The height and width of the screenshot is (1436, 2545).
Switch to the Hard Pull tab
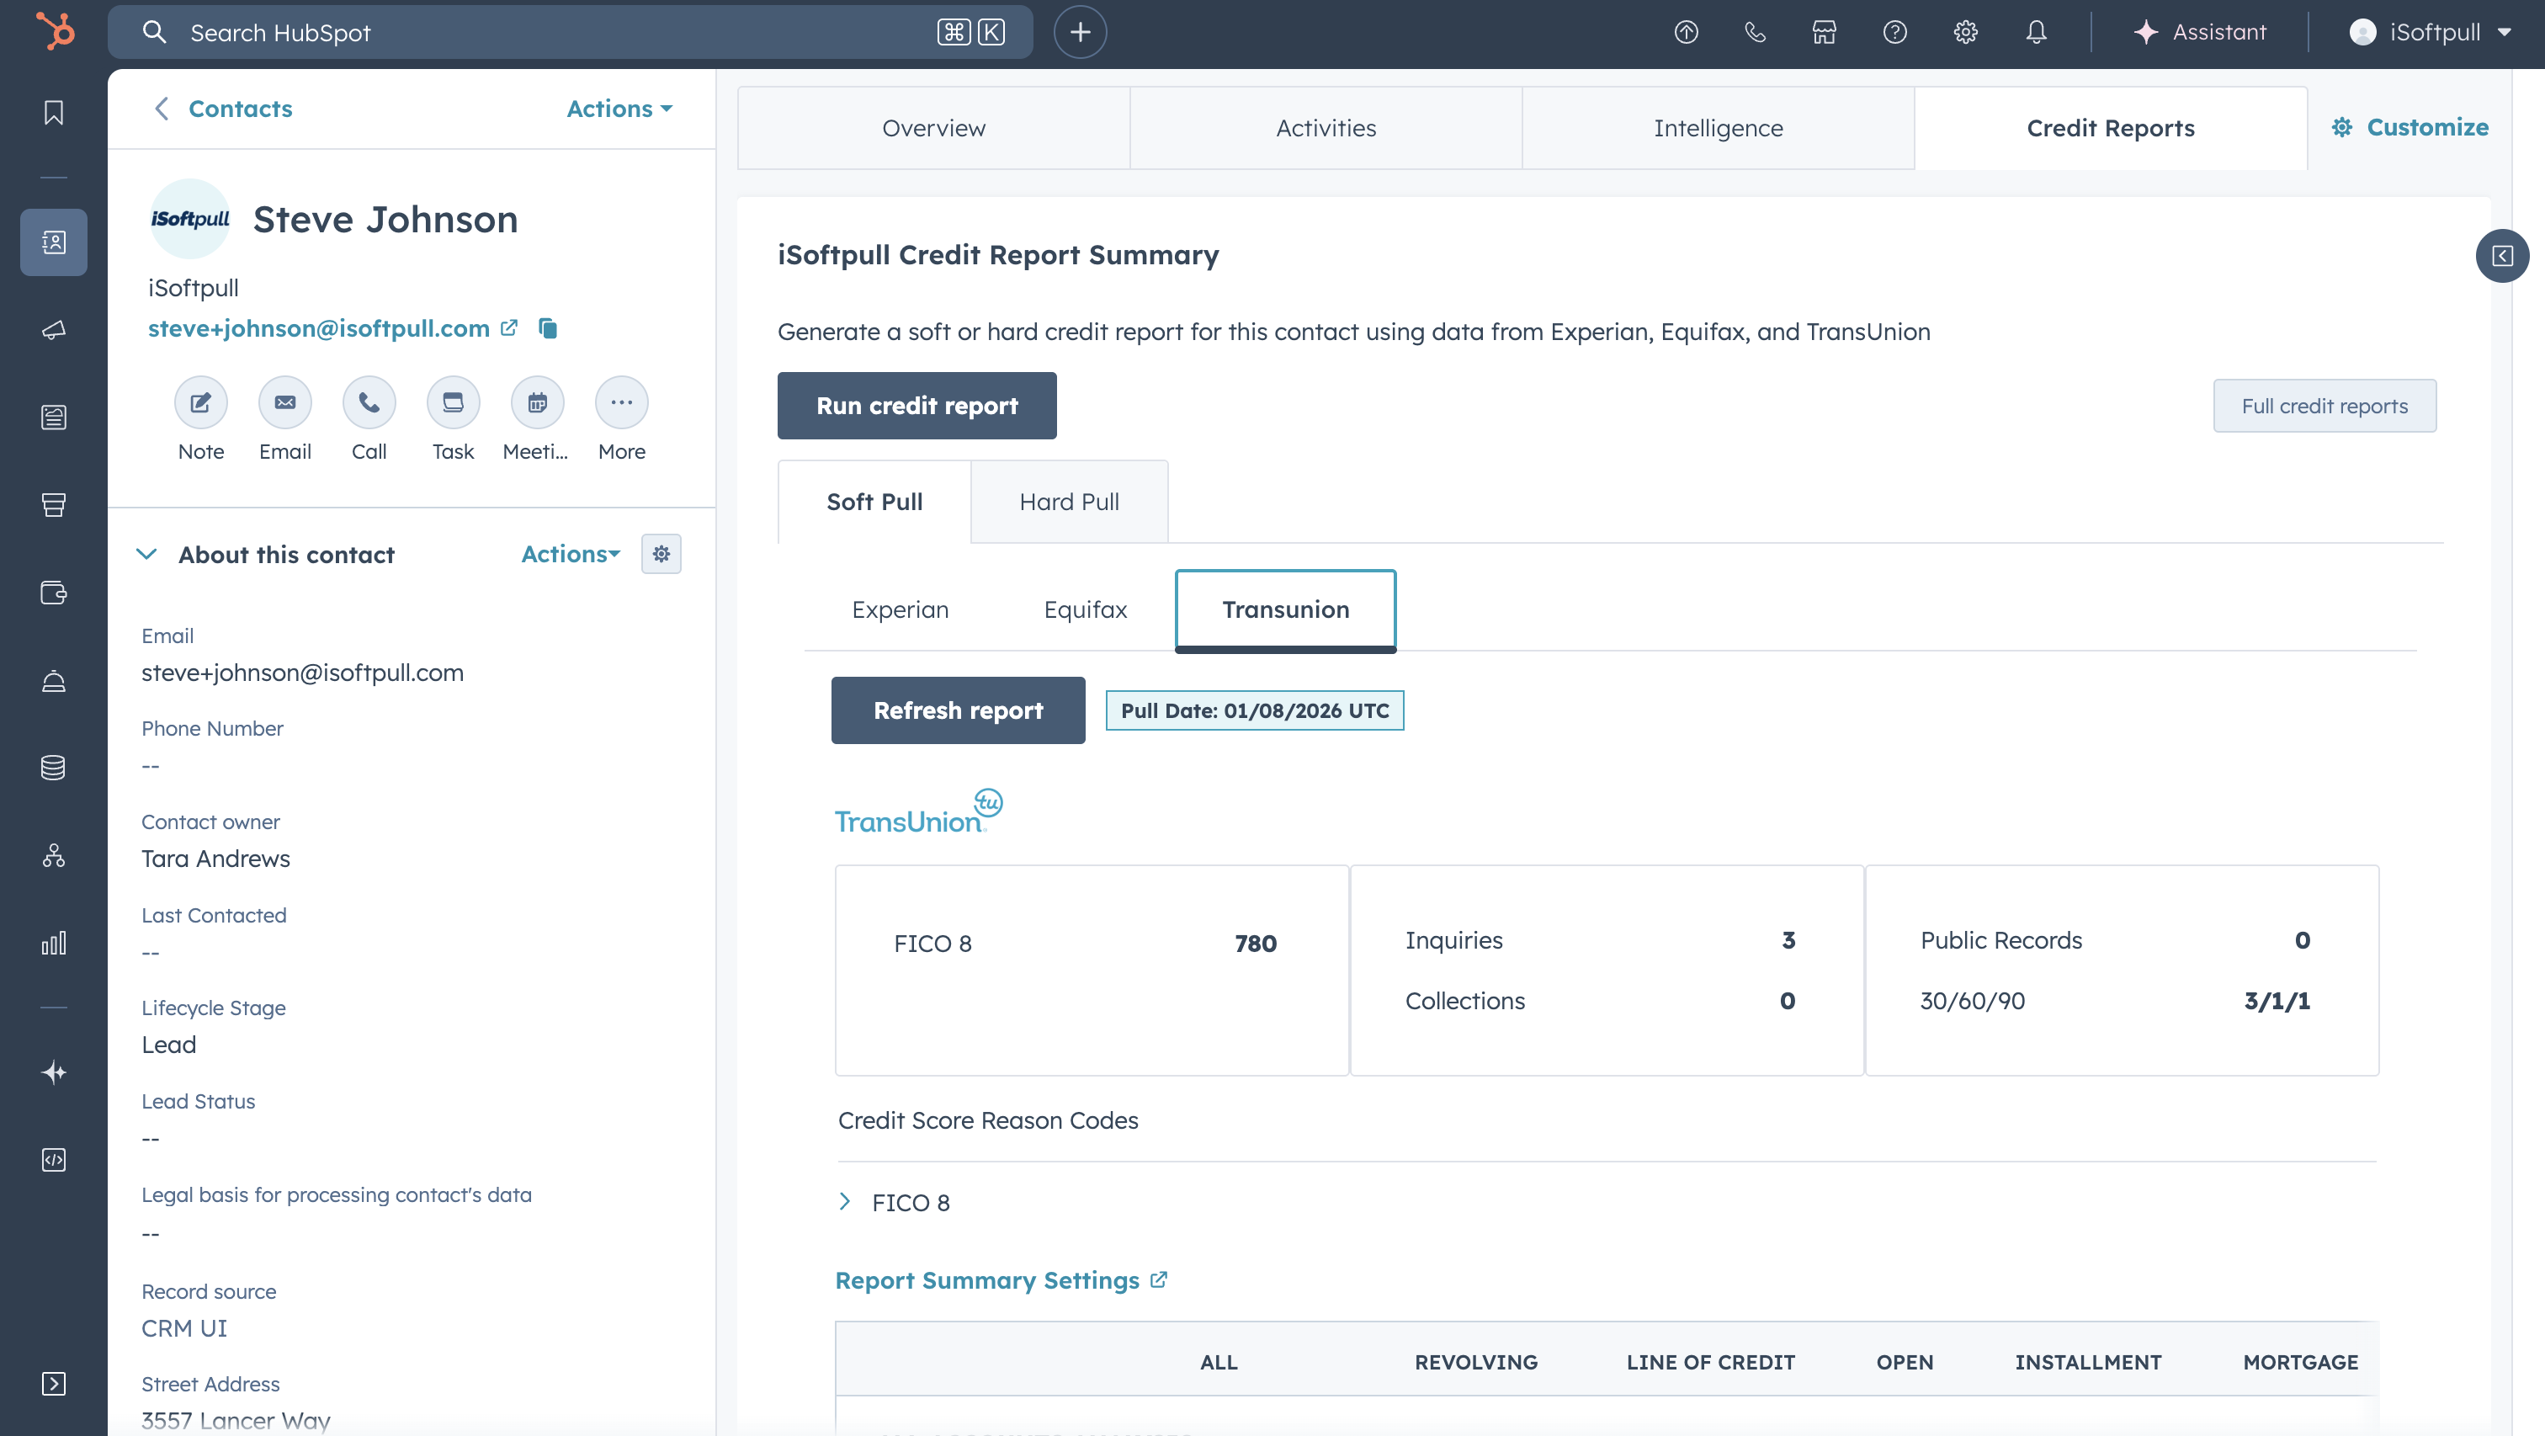pyautogui.click(x=1069, y=502)
